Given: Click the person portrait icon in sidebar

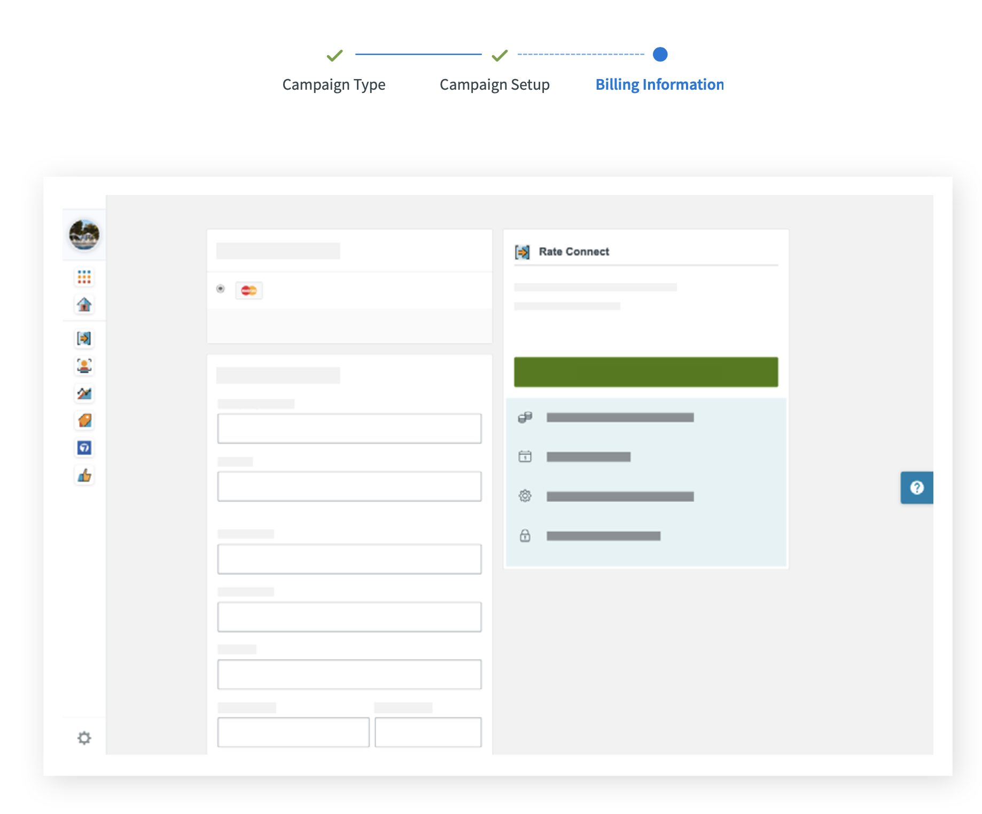Looking at the screenshot, I should pyautogui.click(x=84, y=366).
